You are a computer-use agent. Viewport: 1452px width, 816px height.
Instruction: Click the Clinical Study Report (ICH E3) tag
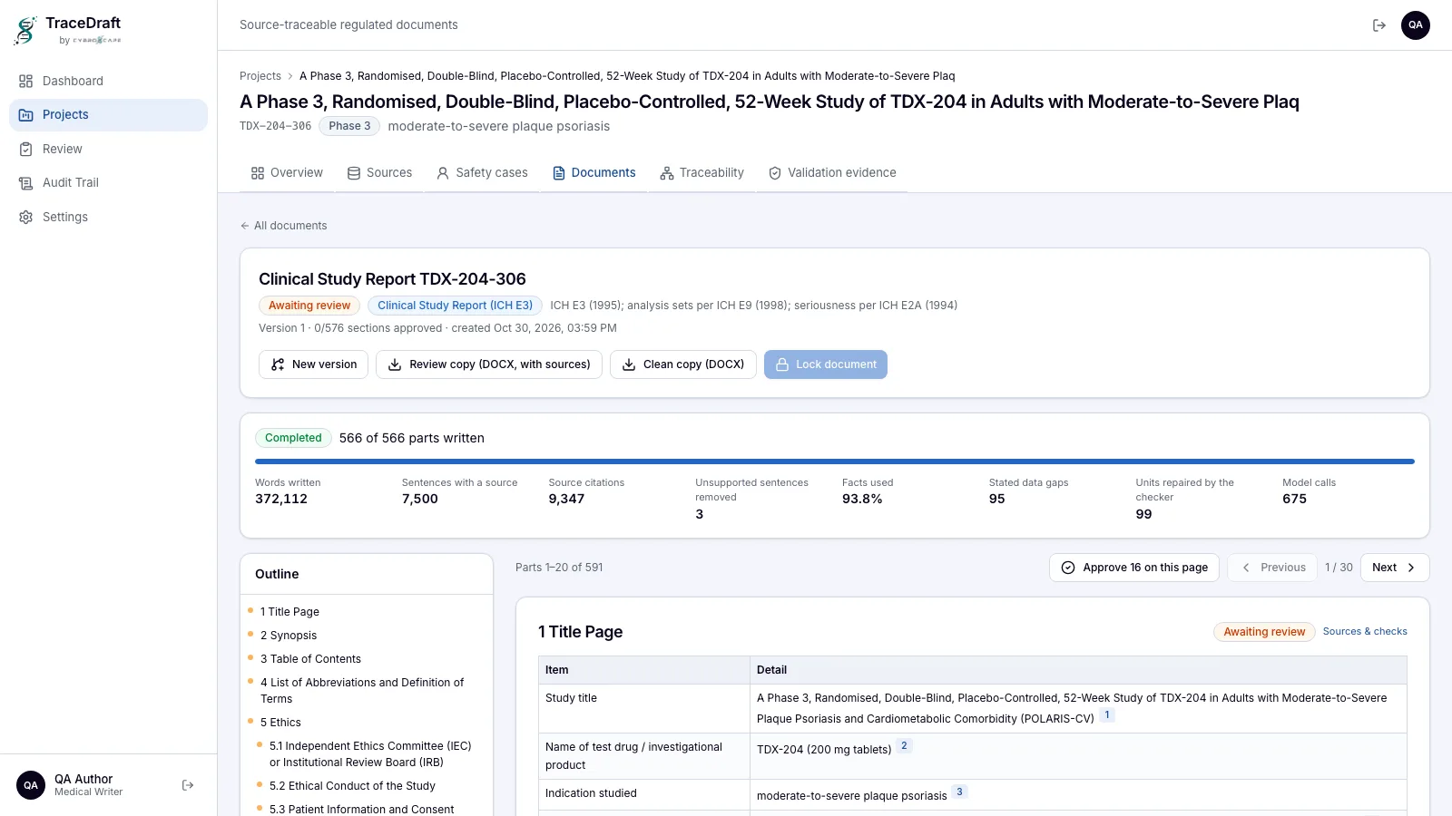point(455,306)
